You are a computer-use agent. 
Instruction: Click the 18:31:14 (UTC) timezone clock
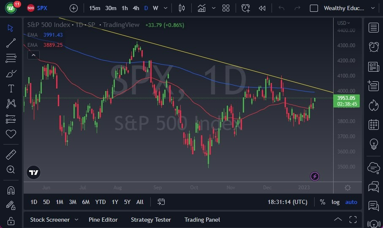point(288,202)
